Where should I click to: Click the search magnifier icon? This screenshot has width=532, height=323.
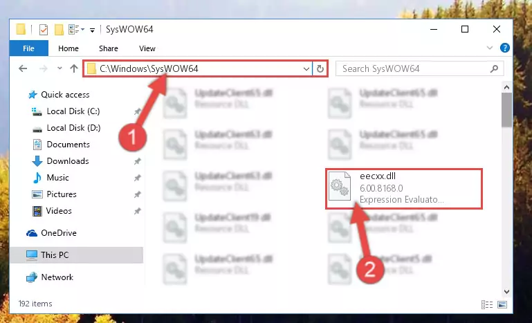point(494,69)
